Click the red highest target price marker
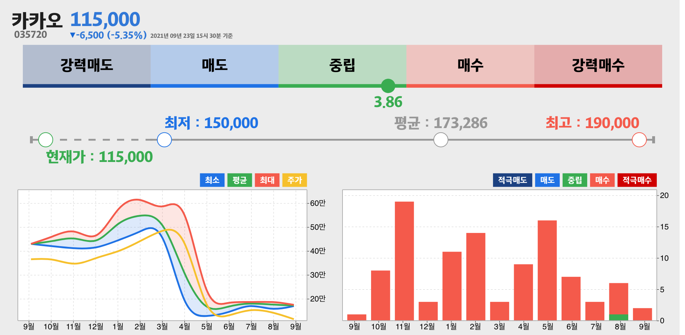This screenshot has width=685, height=335. coord(639,140)
